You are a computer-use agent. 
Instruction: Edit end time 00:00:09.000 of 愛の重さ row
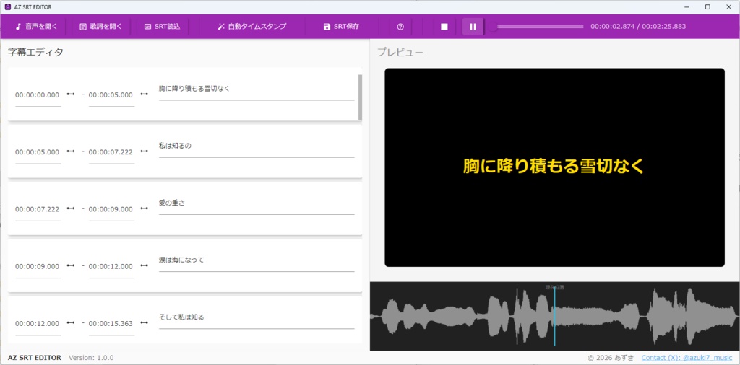[x=111, y=209]
